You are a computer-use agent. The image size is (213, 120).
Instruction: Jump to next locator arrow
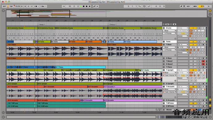[x=171, y=24]
